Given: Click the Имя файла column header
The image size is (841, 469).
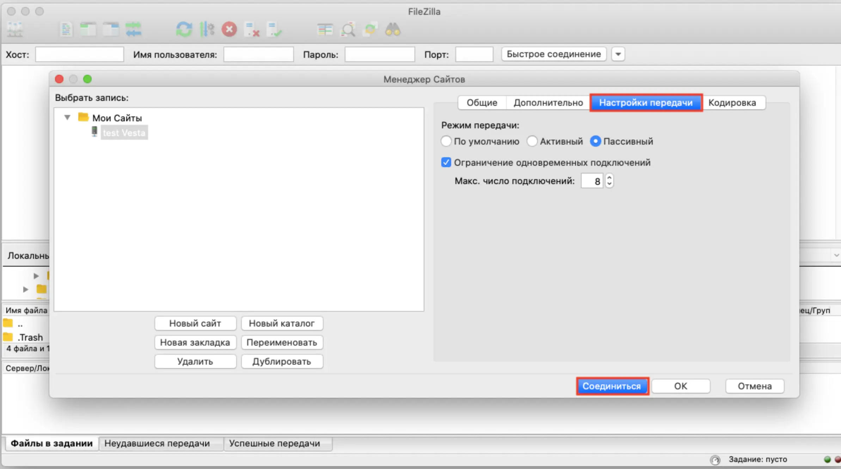Looking at the screenshot, I should (x=26, y=310).
